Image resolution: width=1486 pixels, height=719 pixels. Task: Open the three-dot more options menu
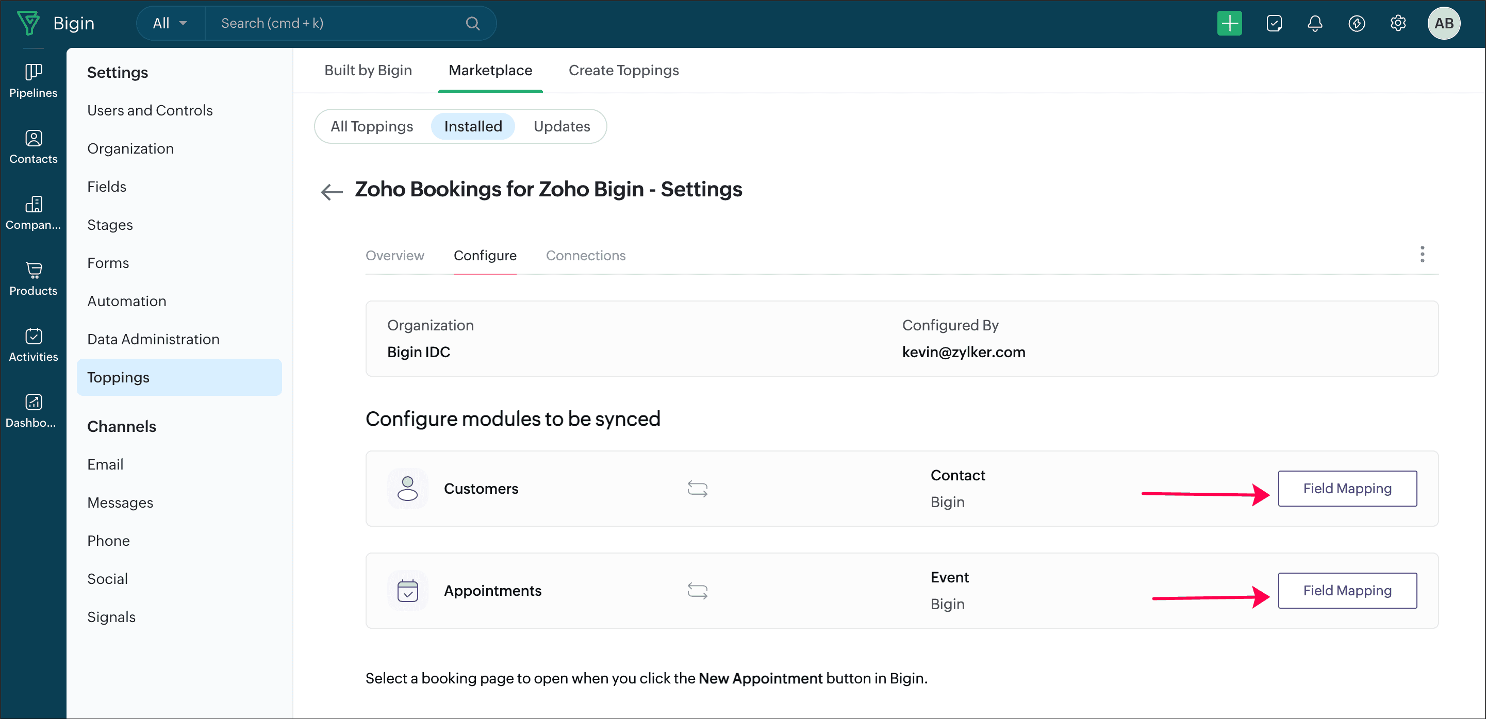click(1422, 254)
